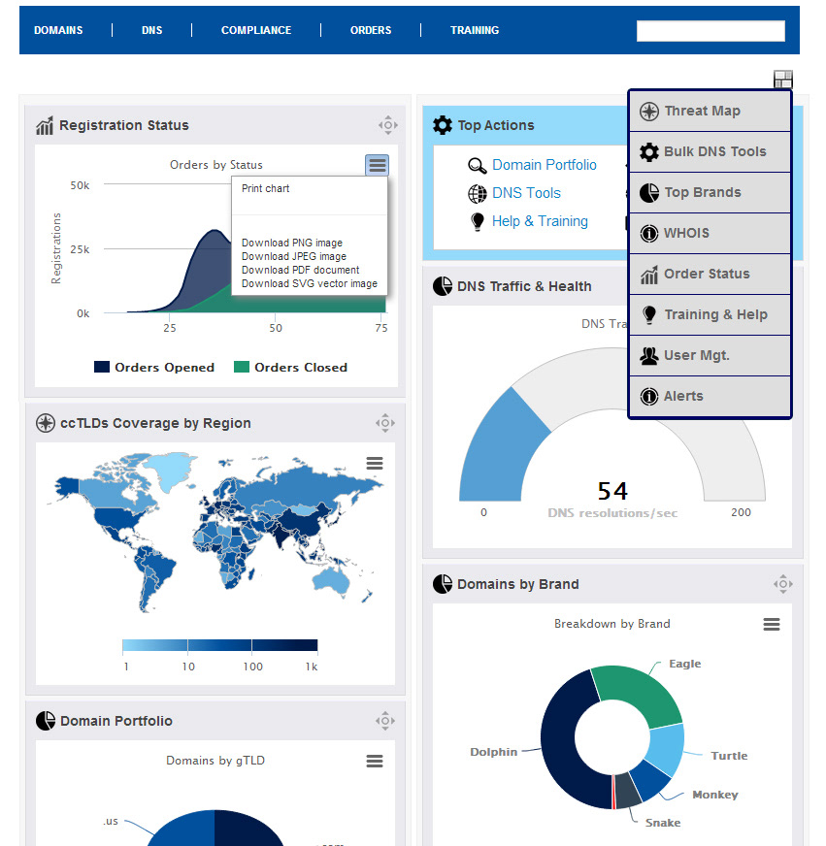Click the Top Actions gear icon
Screen dimensions: 826x846
(443, 125)
